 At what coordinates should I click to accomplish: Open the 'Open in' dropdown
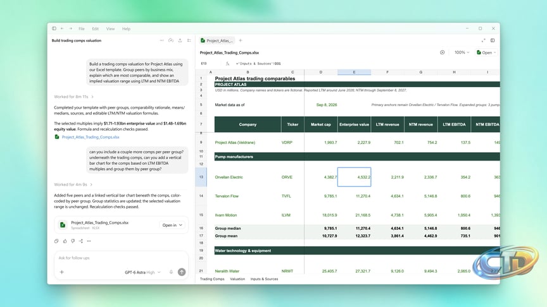pyautogui.click(x=172, y=226)
